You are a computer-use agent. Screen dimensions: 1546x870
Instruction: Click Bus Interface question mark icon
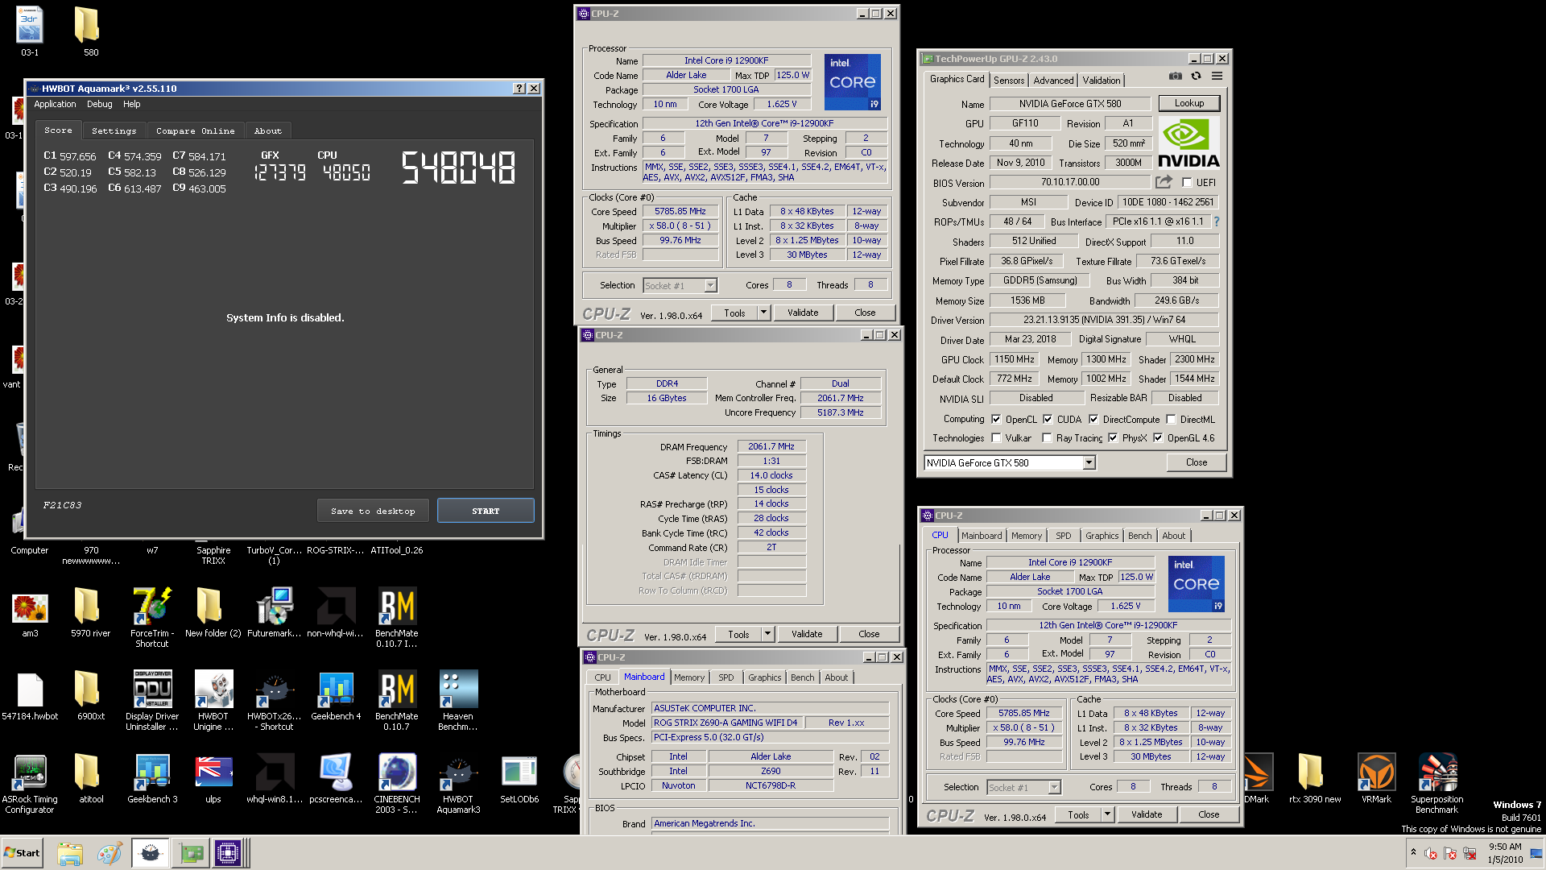(1216, 222)
